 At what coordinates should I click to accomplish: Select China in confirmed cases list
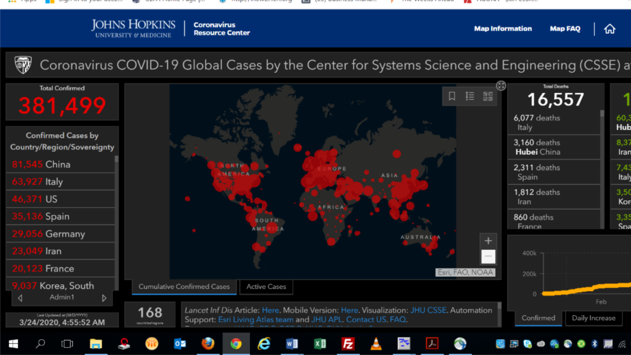[x=60, y=165]
